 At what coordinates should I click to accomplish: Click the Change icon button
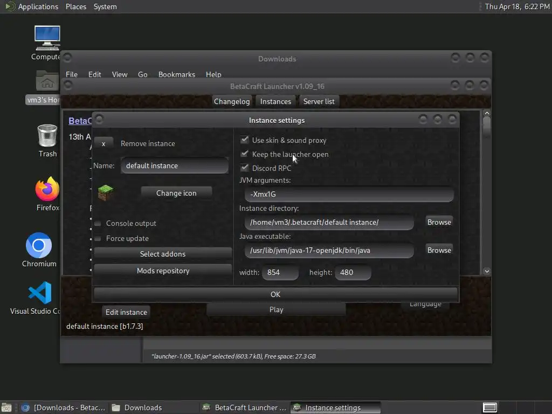[x=176, y=193]
